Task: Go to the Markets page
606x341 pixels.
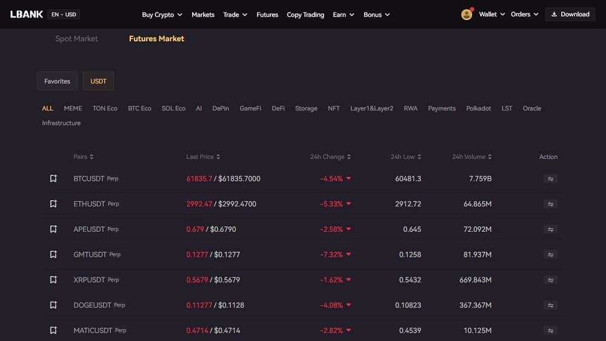Action: coord(203,15)
